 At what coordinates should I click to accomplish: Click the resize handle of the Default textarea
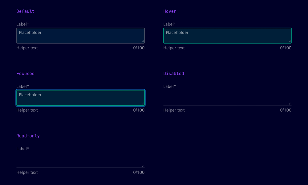point(143,41)
